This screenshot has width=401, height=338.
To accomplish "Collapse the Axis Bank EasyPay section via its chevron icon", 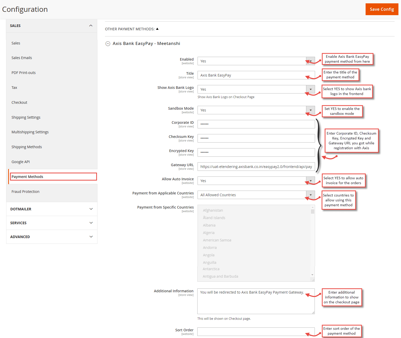I will pyautogui.click(x=108, y=43).
